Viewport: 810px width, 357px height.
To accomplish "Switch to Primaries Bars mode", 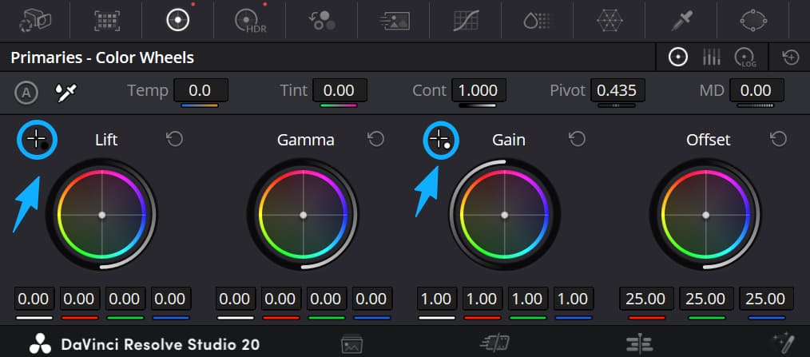I will pos(711,58).
